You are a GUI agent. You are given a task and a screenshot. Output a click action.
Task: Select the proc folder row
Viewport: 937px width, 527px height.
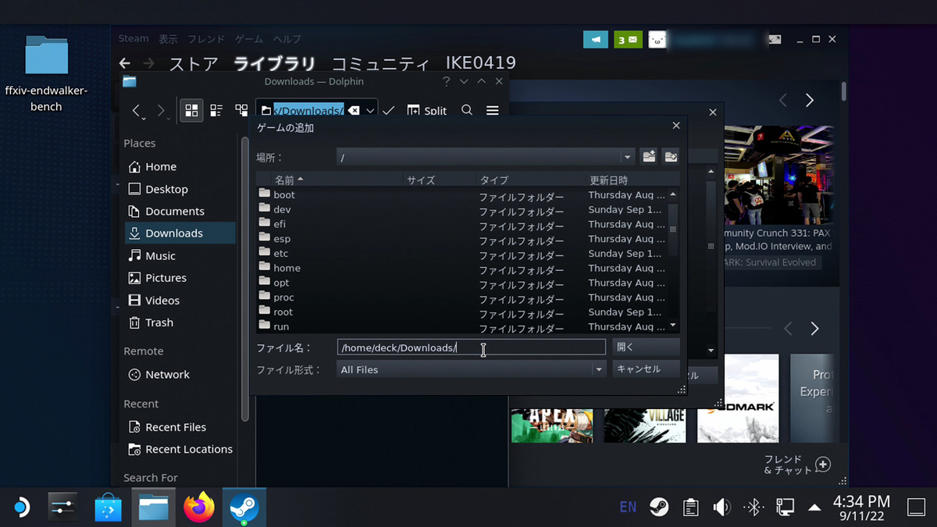(462, 297)
